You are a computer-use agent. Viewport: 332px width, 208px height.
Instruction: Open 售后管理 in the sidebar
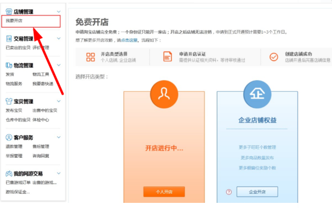tap(40, 146)
